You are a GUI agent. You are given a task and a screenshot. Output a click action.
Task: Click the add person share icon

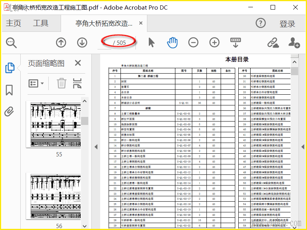(x=294, y=43)
